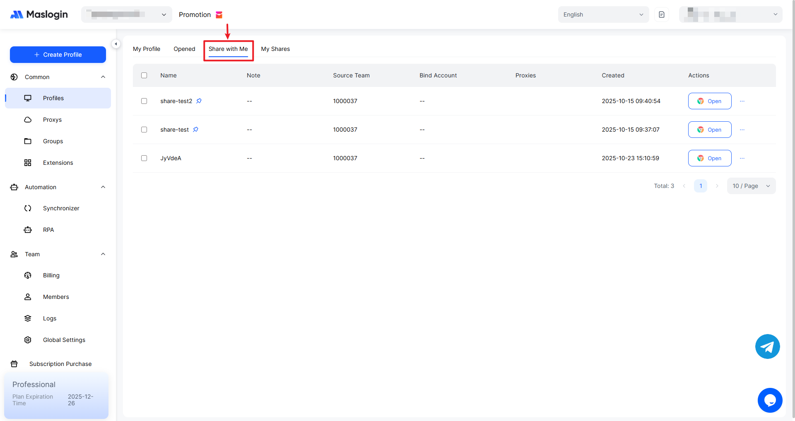Go to next page arrow in pagination
Screen dimensions: 795x421
click(x=717, y=186)
